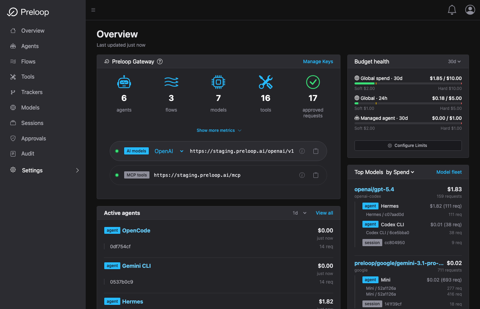Click the Global 24h progress bar
Viewport: 480px width, 309px height.
[x=408, y=103]
